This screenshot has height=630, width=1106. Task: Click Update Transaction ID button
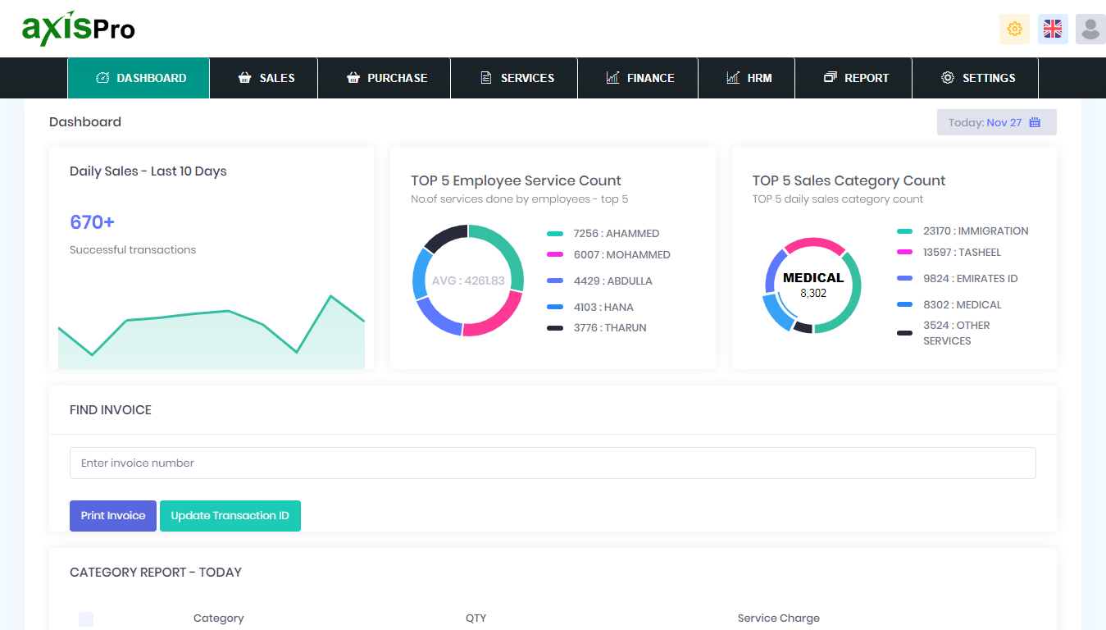[x=230, y=516]
